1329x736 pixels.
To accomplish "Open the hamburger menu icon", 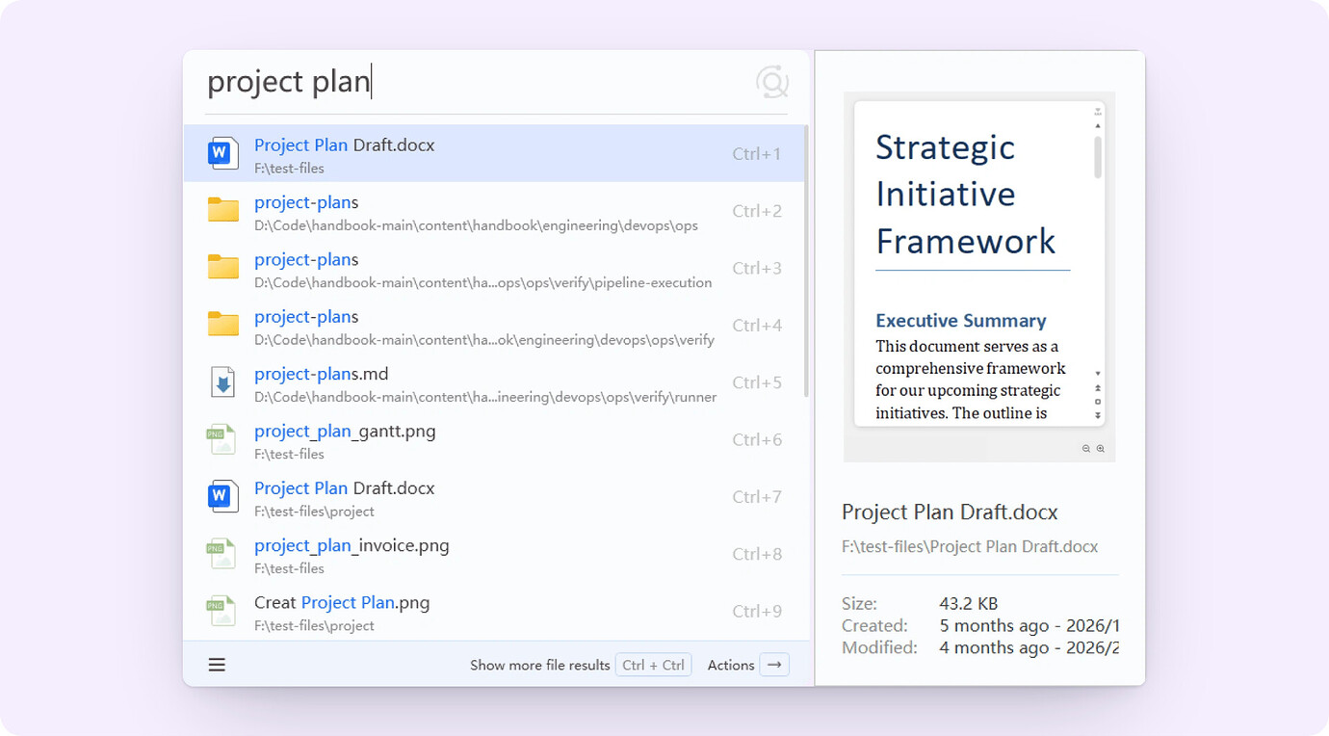I will (x=218, y=665).
